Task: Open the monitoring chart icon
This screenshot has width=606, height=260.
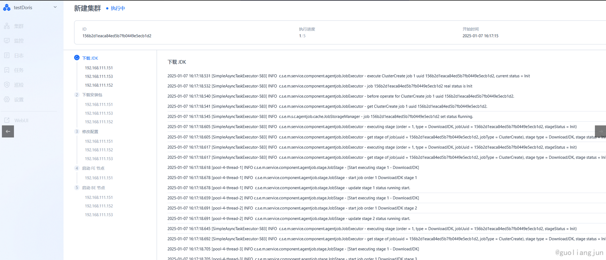Action: coord(7,41)
